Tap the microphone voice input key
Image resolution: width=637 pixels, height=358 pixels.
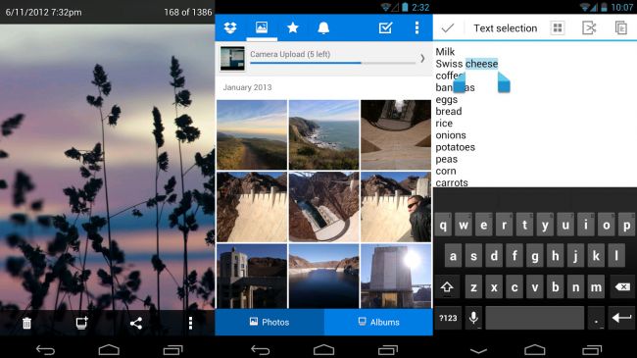[473, 318]
